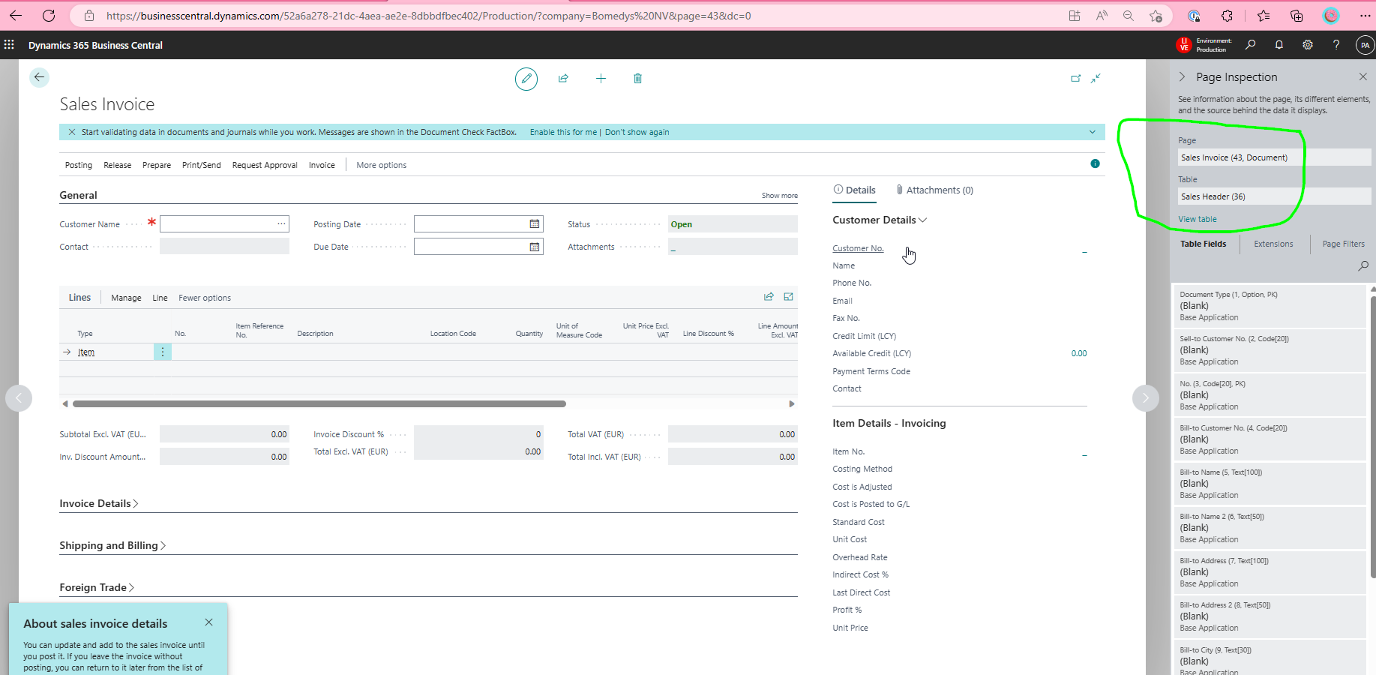The width and height of the screenshot is (1376, 675).
Task: Click the View table link
Action: point(1197,219)
